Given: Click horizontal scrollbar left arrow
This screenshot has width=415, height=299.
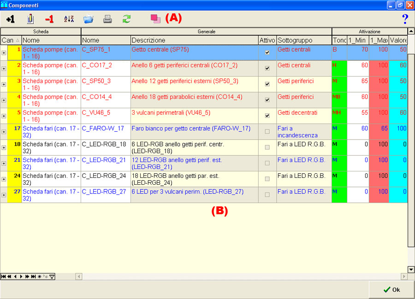Looking at the screenshot, I should [79, 276].
